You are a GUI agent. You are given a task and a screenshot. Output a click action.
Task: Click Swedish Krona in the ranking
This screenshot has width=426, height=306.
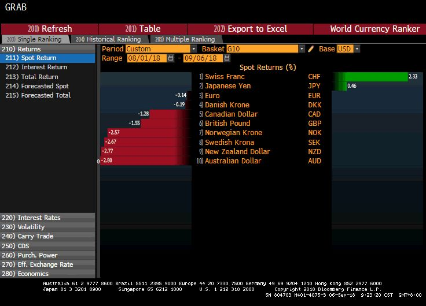230,142
